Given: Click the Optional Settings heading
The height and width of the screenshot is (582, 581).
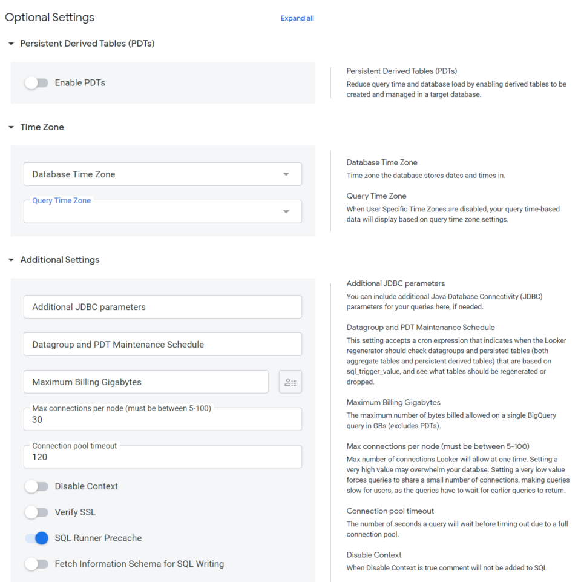Looking at the screenshot, I should (x=49, y=18).
